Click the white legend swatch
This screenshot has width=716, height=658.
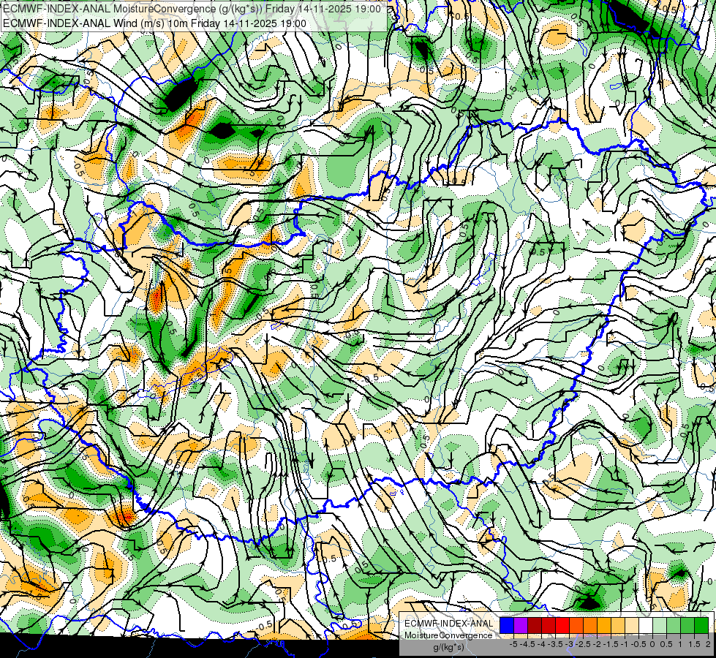pos(646,625)
